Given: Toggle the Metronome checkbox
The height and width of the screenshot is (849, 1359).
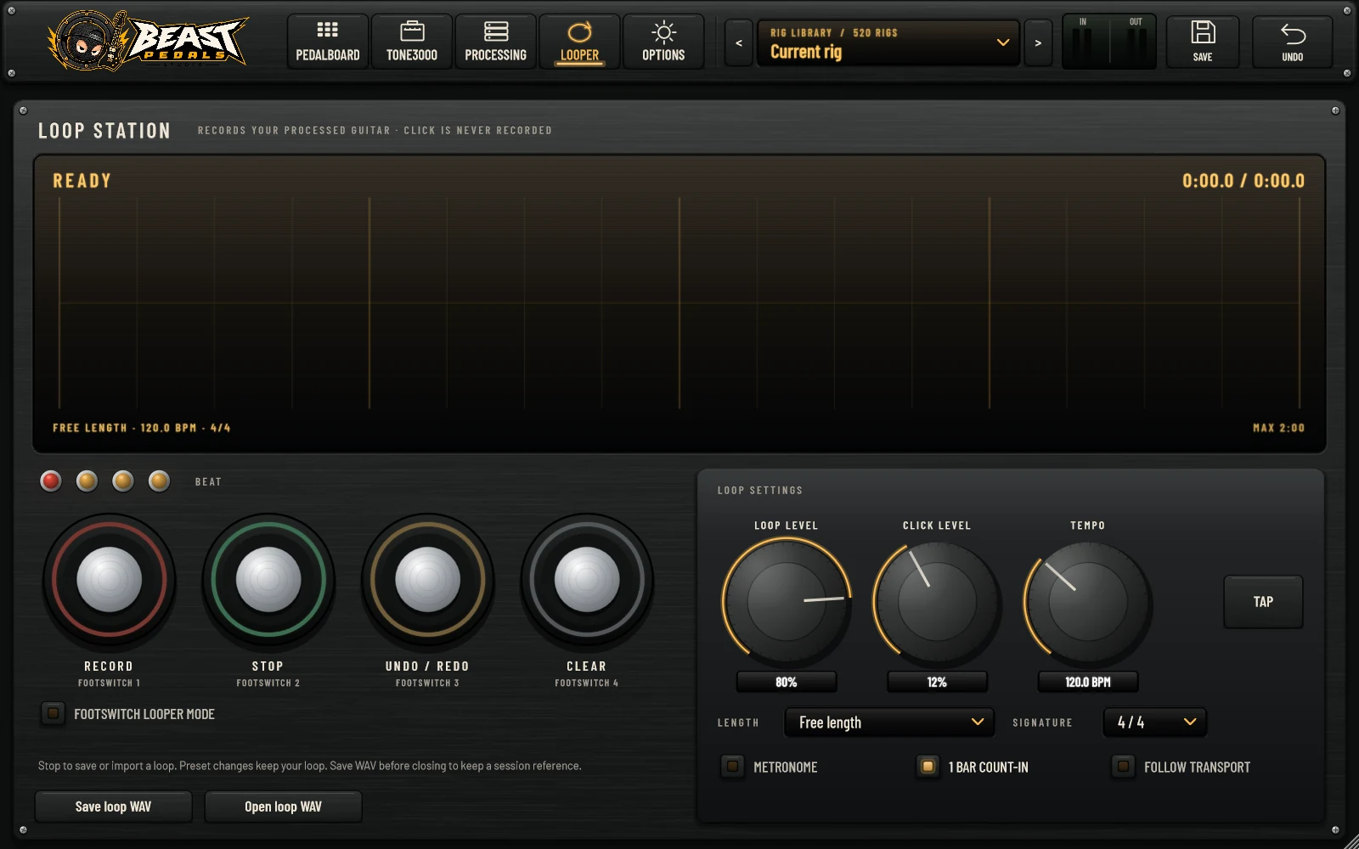Looking at the screenshot, I should tap(732, 766).
